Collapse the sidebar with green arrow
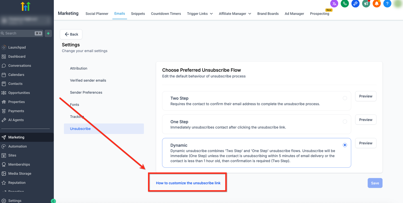The height and width of the screenshot is (203, 403). pos(53,201)
